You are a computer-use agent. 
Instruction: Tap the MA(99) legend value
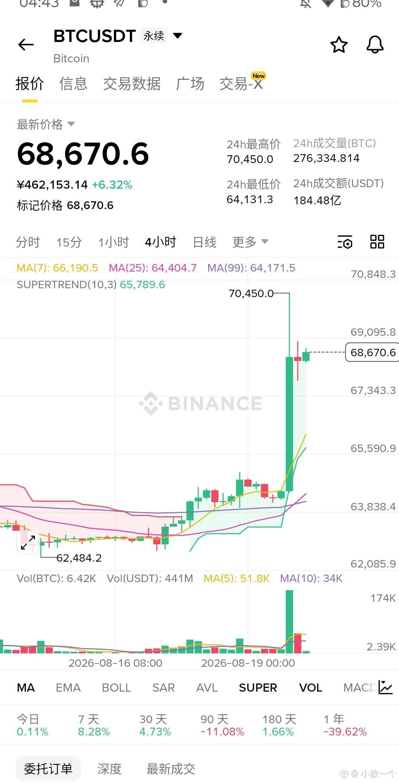252,268
